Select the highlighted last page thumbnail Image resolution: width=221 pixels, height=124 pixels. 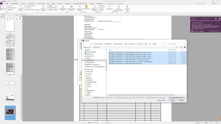(10, 113)
